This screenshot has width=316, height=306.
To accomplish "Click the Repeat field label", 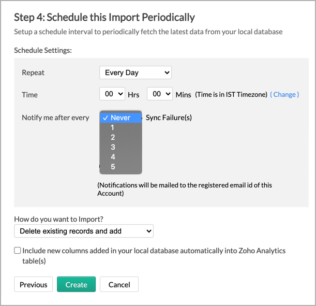I will (x=33, y=72).
